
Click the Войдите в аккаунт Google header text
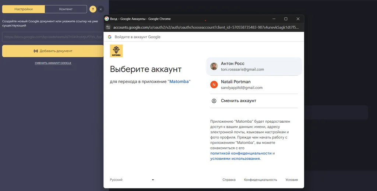(x=138, y=37)
